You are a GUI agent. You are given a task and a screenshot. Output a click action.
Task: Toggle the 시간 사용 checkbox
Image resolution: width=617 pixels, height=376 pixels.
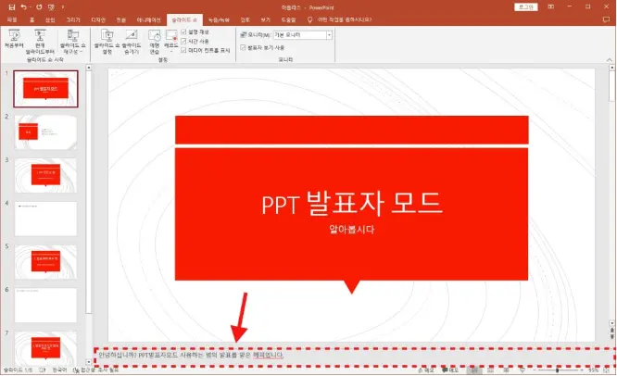(x=184, y=41)
